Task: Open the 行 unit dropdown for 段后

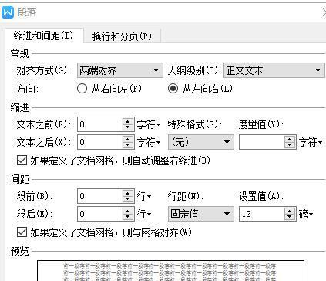Action: (x=144, y=214)
